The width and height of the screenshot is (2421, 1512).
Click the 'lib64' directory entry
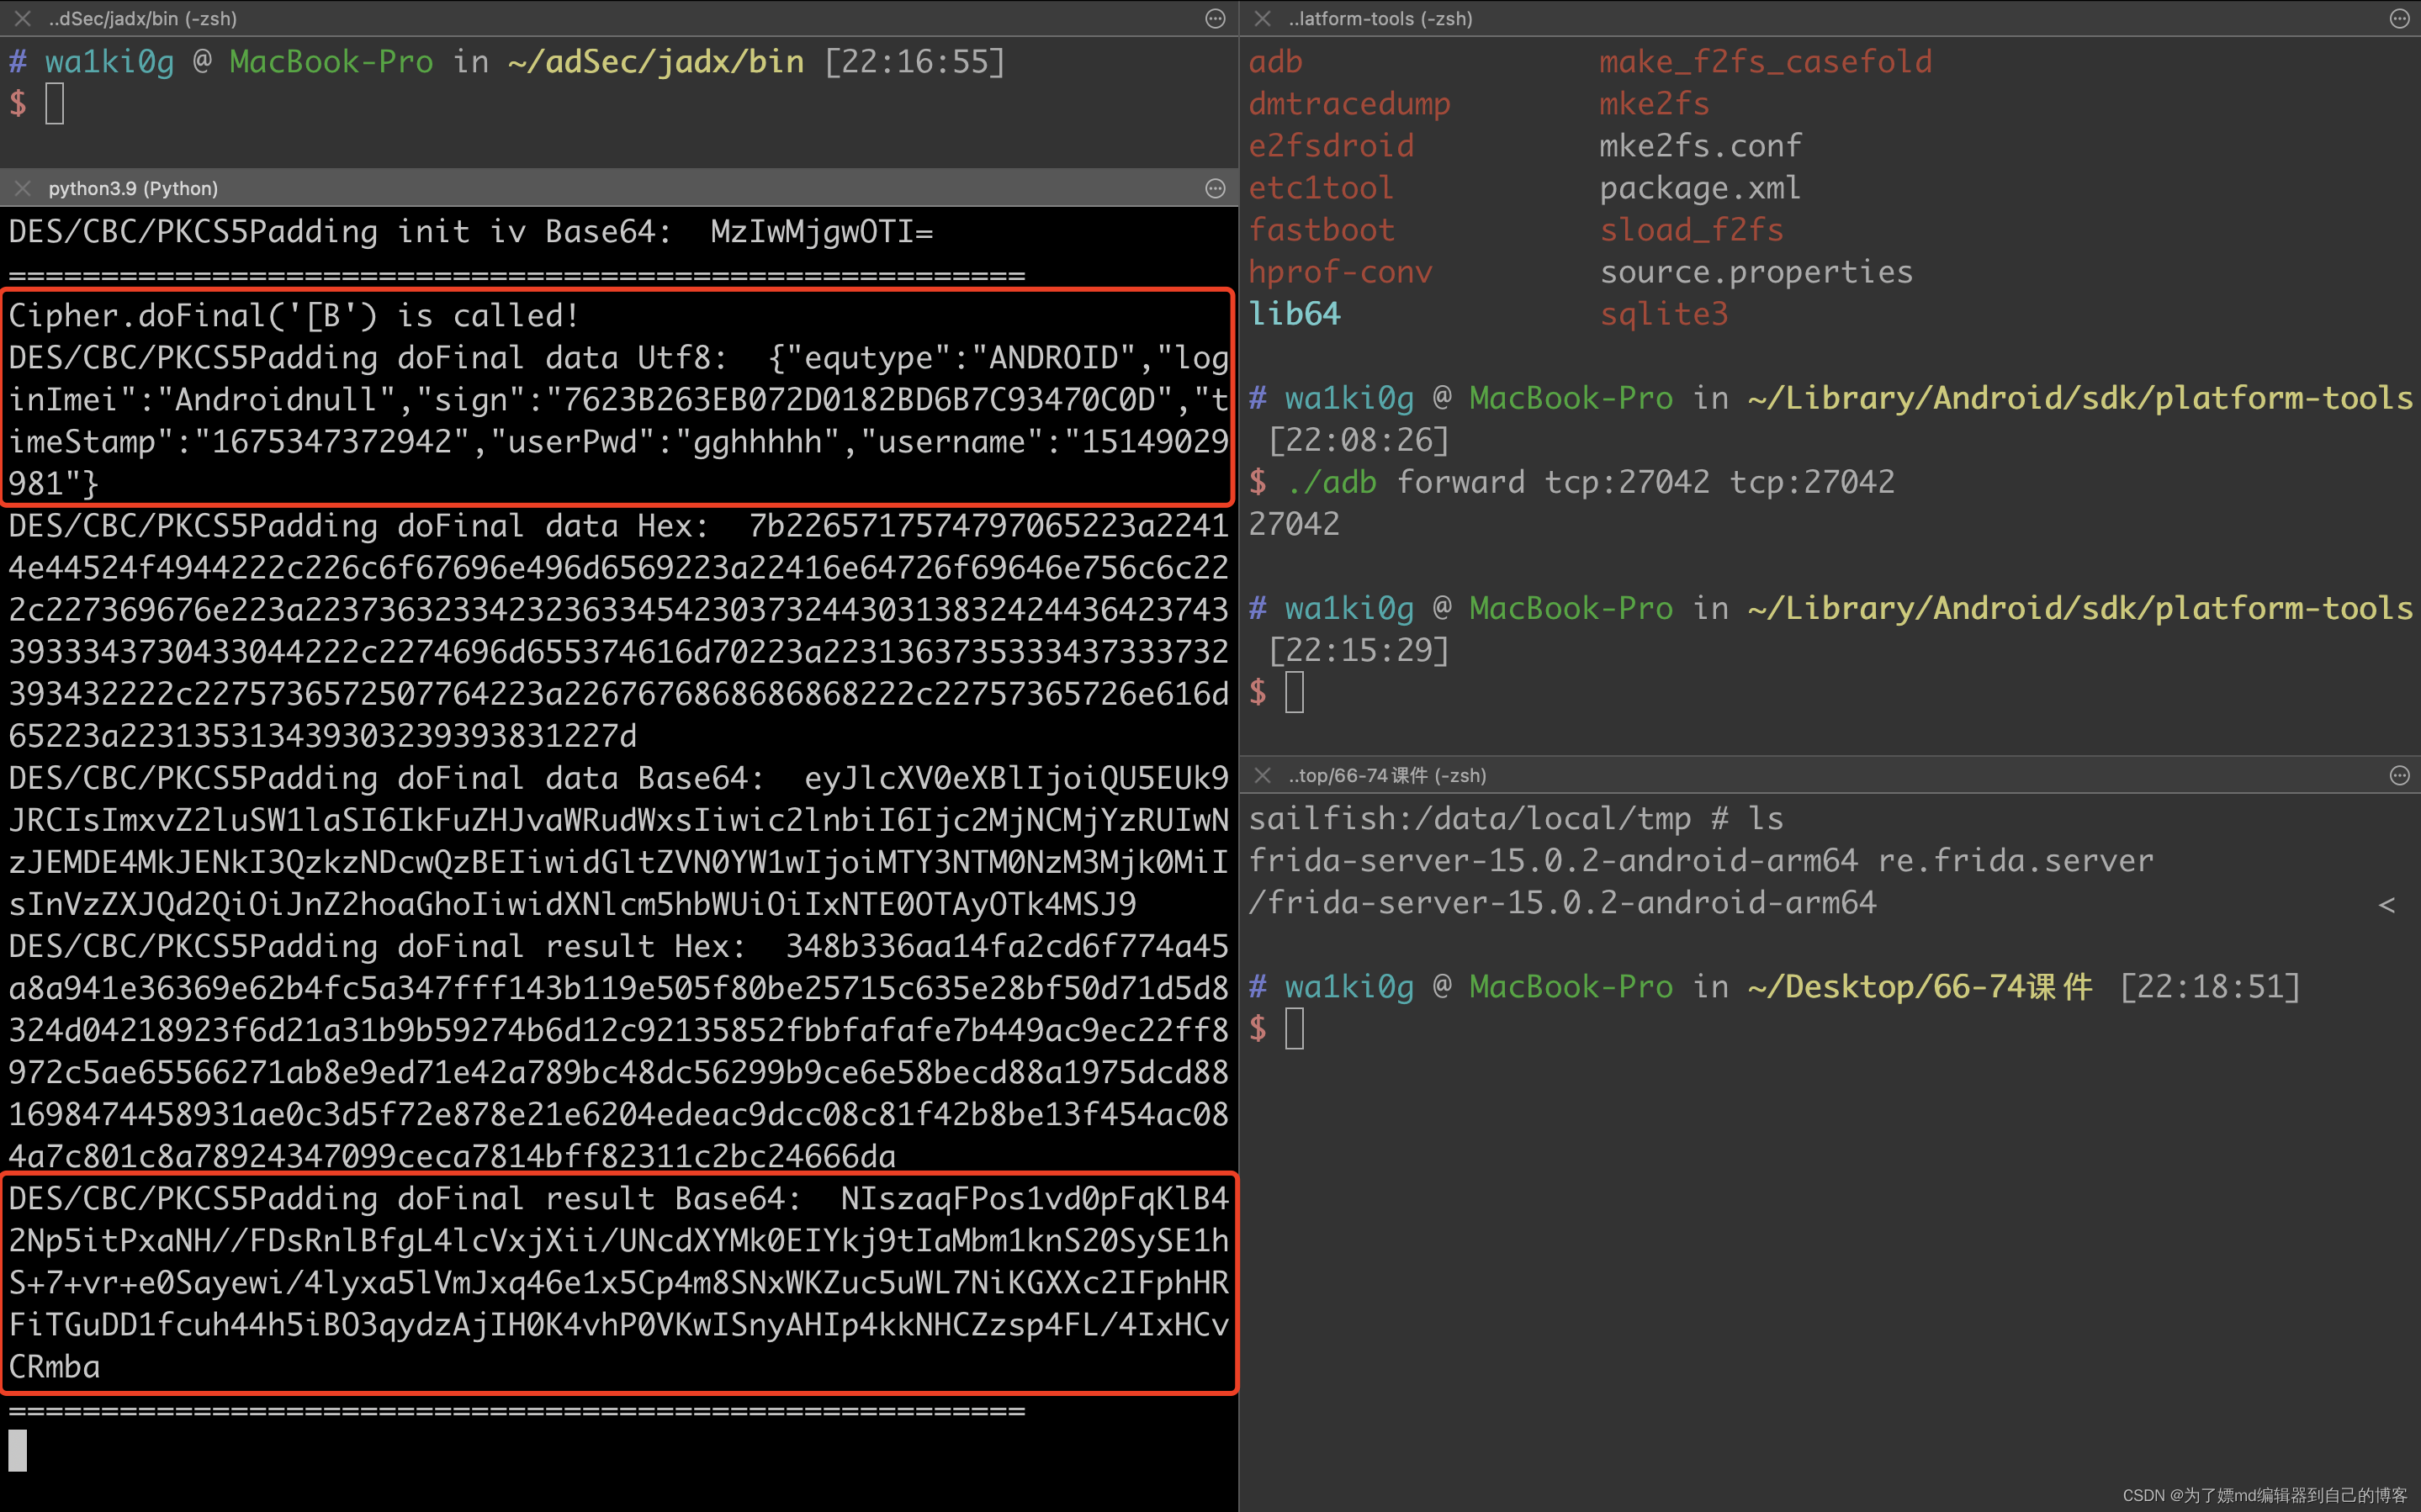pyautogui.click(x=1294, y=314)
